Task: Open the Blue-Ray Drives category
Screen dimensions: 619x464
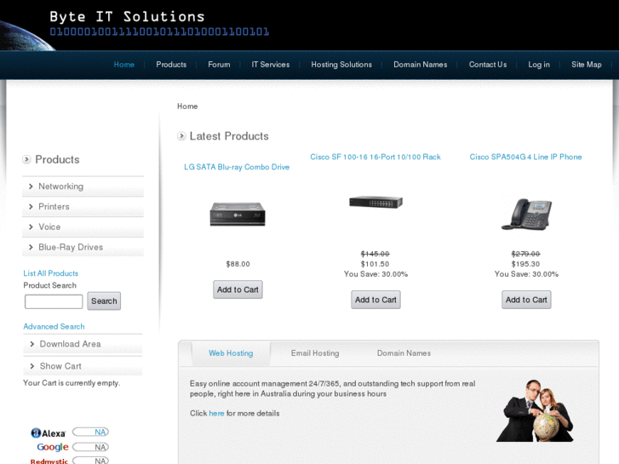Action: click(83, 247)
